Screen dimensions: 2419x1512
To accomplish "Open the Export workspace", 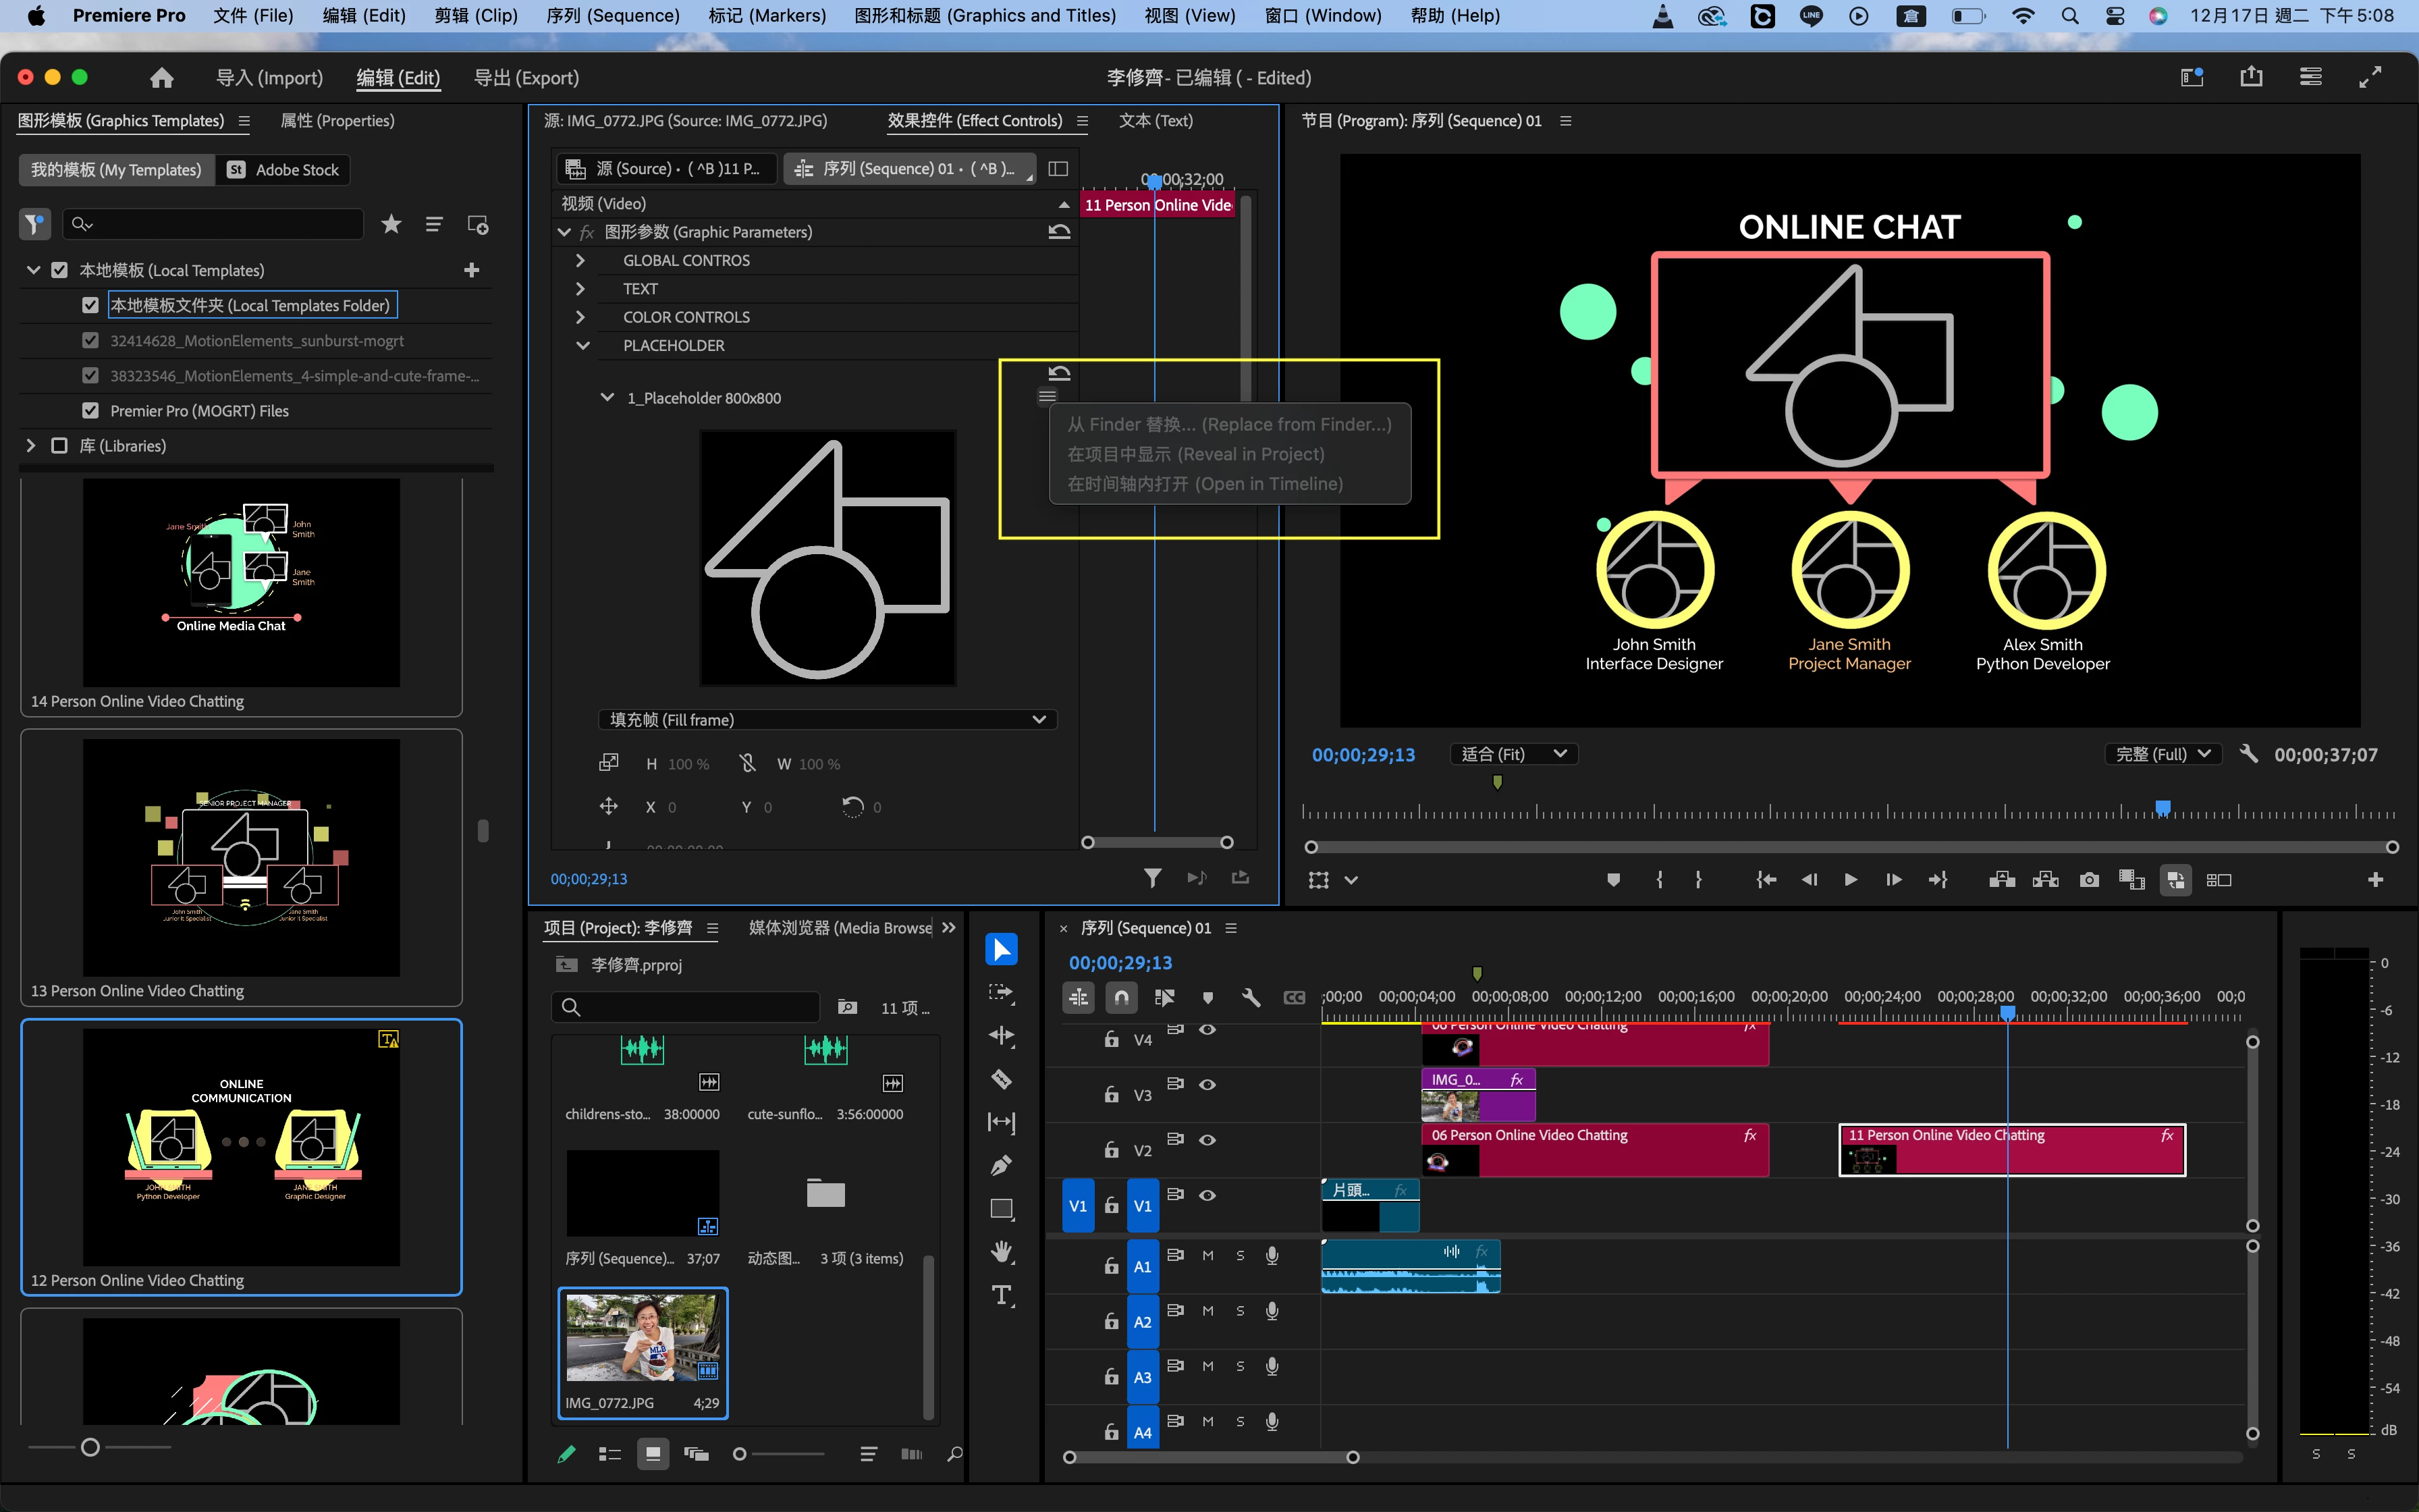I will tap(526, 77).
